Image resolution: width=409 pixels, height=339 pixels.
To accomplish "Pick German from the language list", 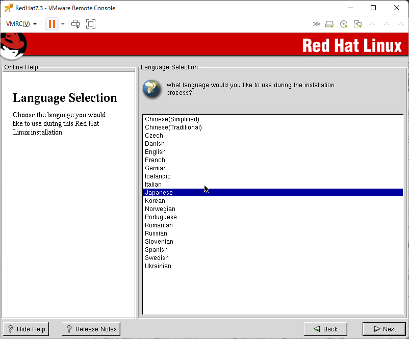I will point(272,168).
